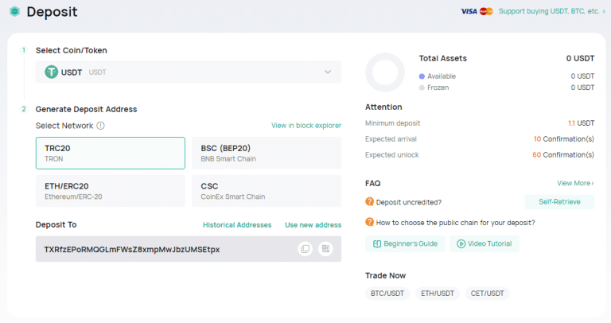611x323 pixels.
Task: Click How to choose the public chain question
Action: click(455, 223)
